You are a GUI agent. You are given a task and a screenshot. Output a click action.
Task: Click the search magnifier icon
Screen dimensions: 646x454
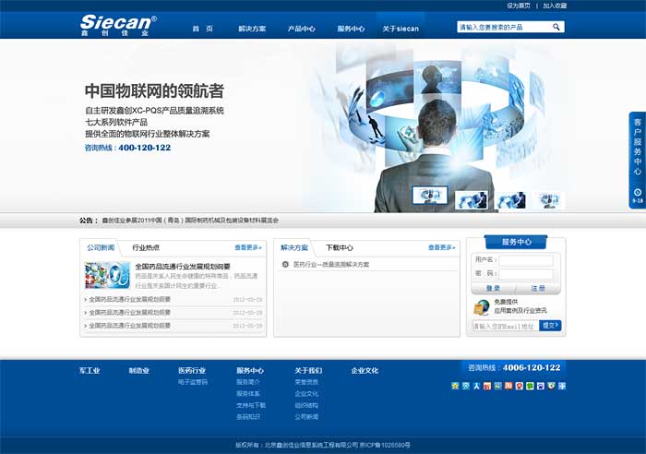point(556,28)
